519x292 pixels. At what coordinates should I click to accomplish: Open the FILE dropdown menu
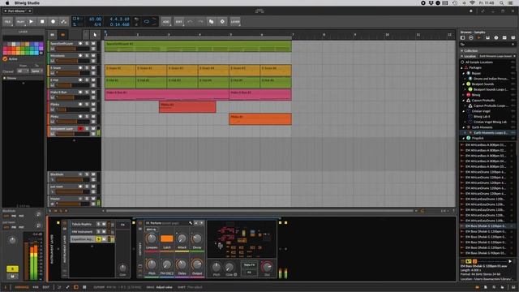pos(7,22)
